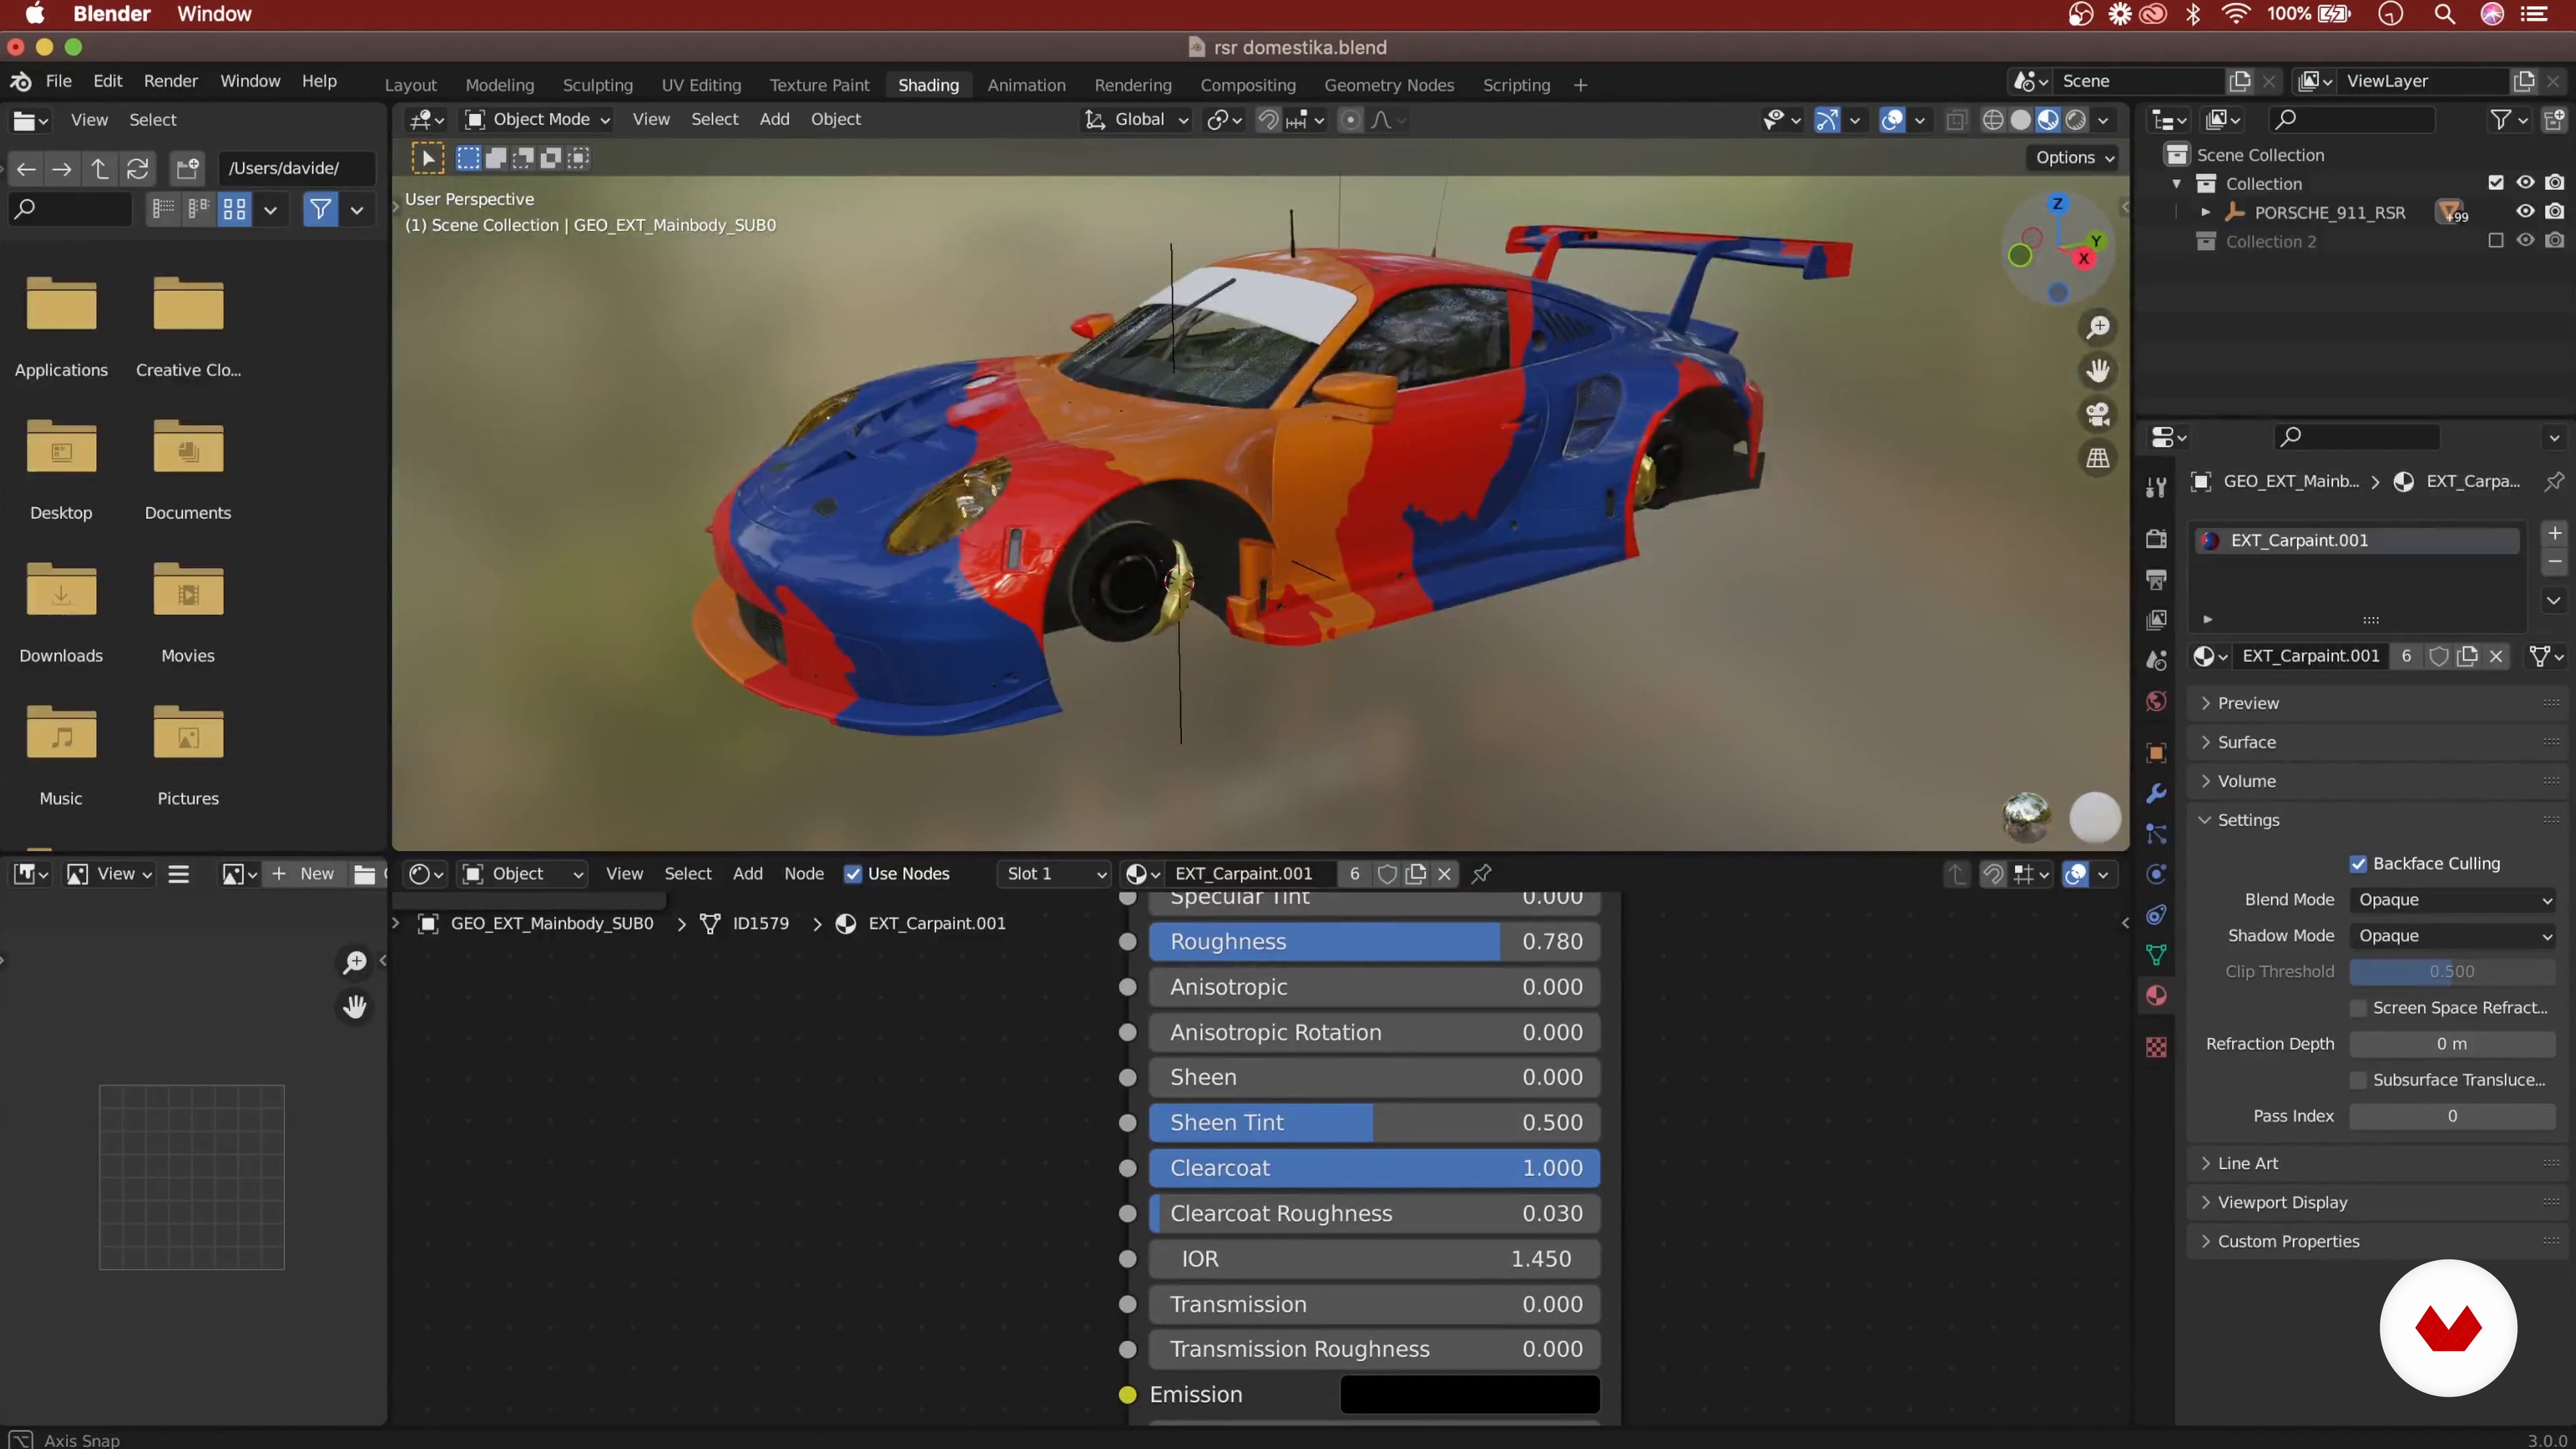Create new folder in file browser
This screenshot has height=1449, width=2576.
(x=187, y=168)
